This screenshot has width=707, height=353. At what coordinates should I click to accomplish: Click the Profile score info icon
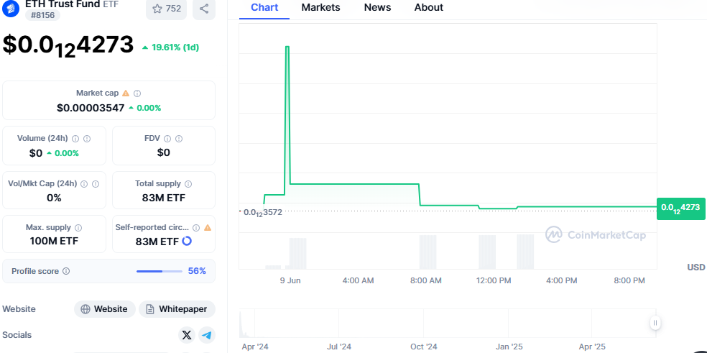(x=66, y=271)
